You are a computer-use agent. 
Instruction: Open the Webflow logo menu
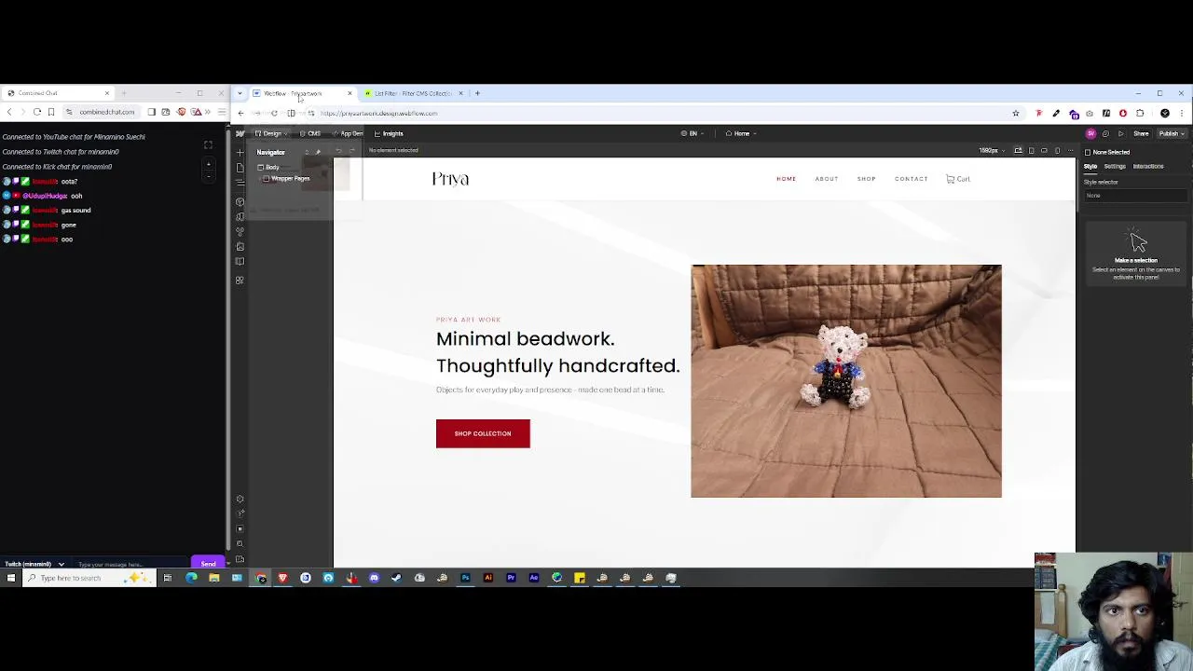(240, 133)
